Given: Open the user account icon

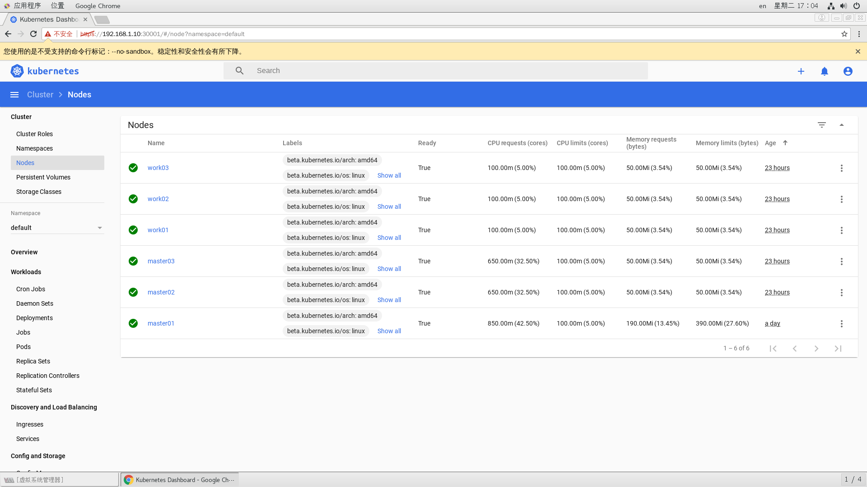Looking at the screenshot, I should 848,71.
